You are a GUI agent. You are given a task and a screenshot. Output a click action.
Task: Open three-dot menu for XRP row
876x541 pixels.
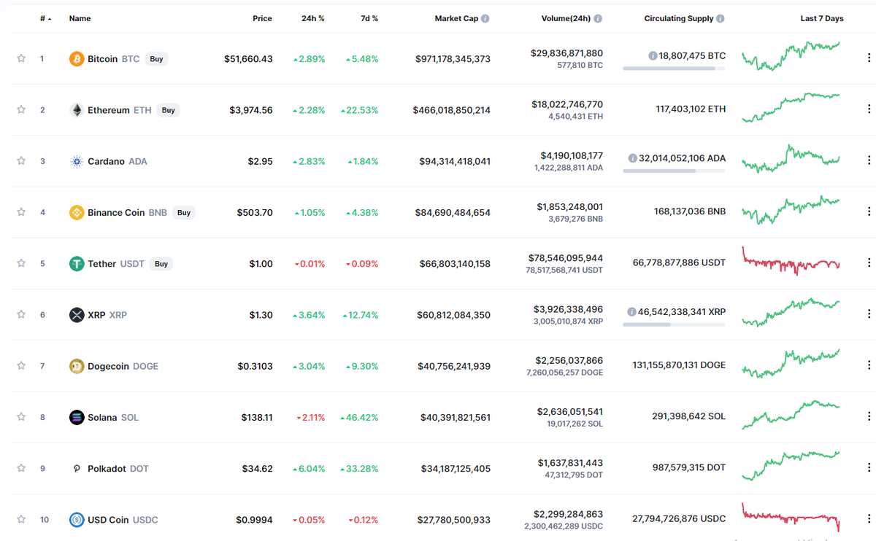869,314
